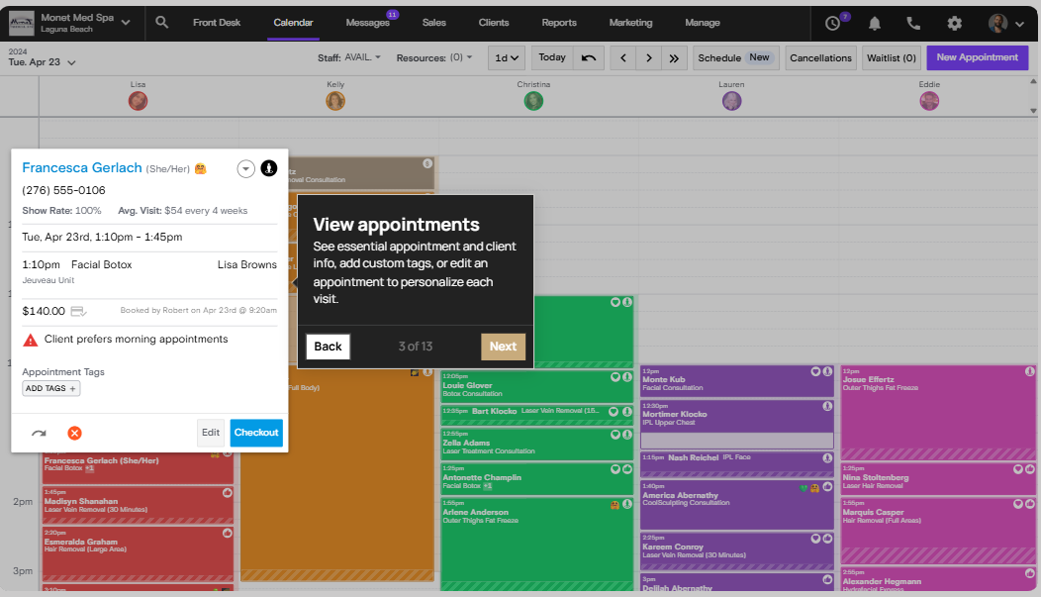This screenshot has width=1041, height=597.
Task: Click Next in the View appointments tour
Action: [x=504, y=347]
